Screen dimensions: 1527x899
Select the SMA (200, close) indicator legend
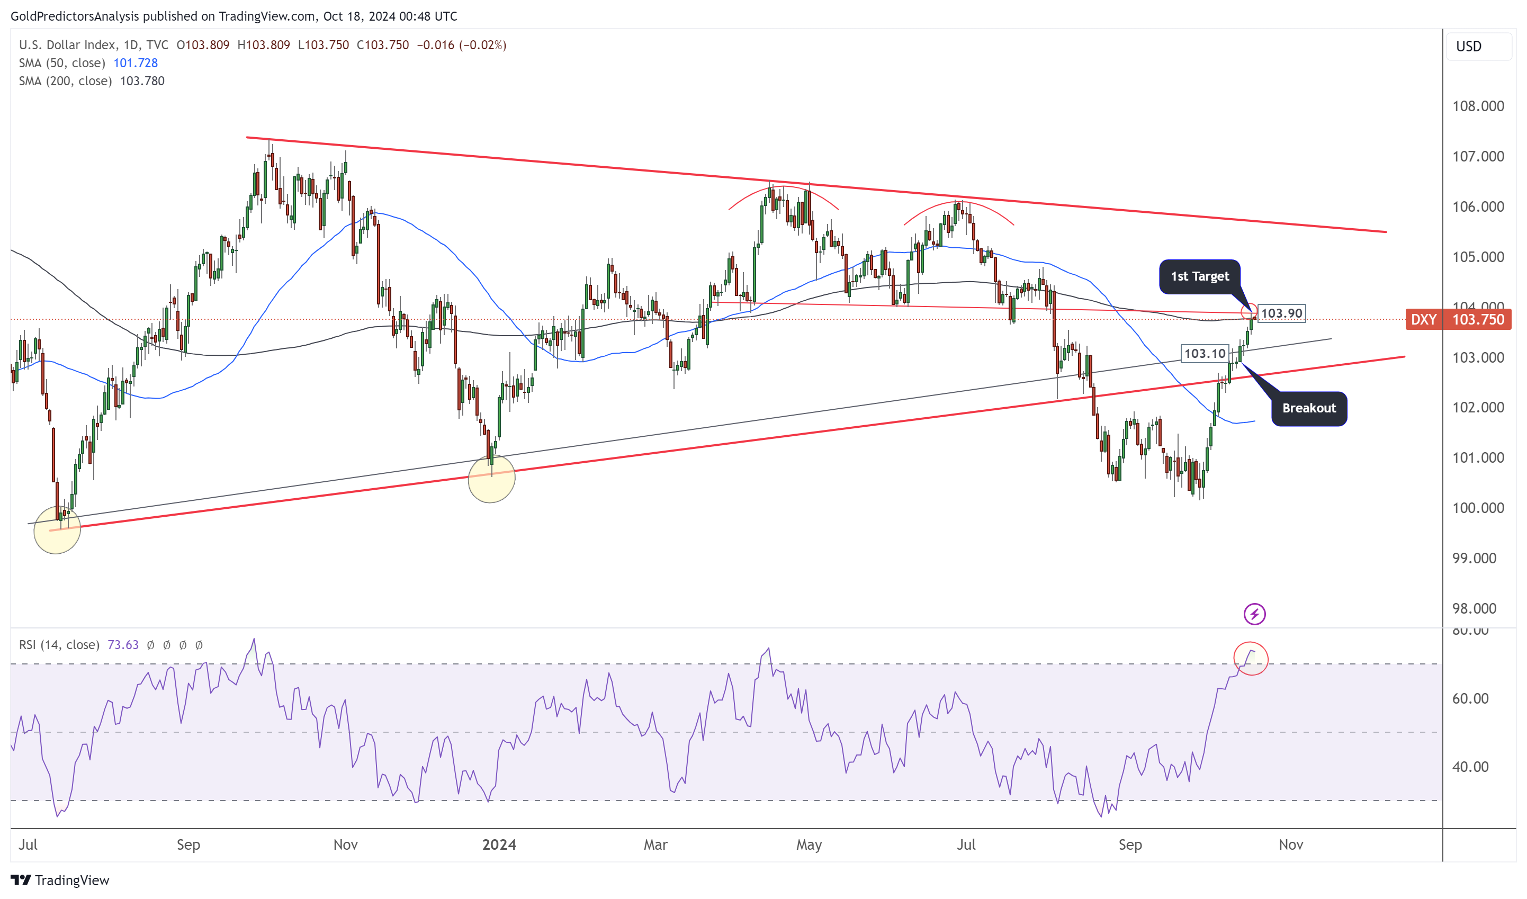65,81
